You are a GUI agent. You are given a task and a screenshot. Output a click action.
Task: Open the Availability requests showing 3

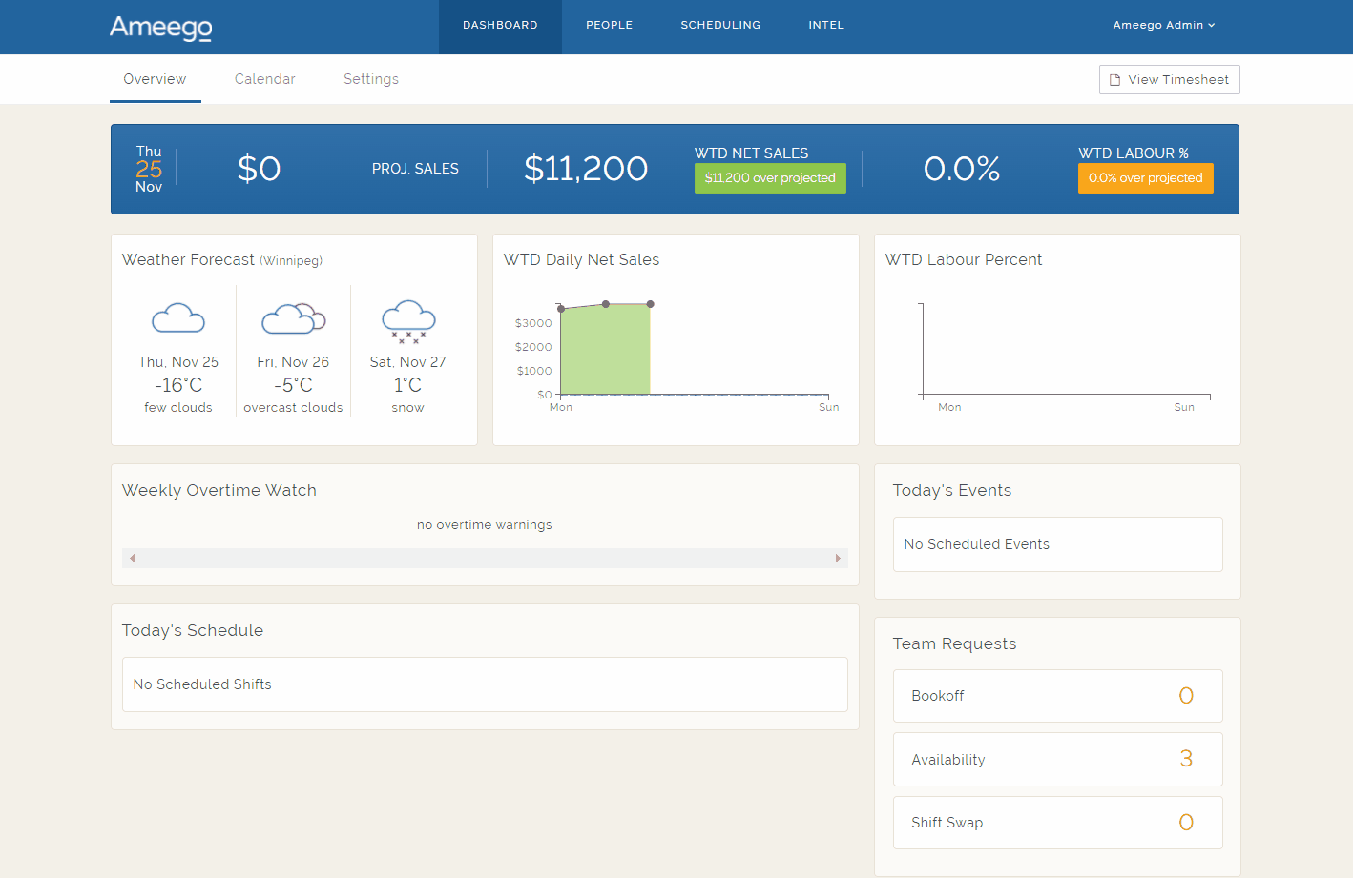1057,759
